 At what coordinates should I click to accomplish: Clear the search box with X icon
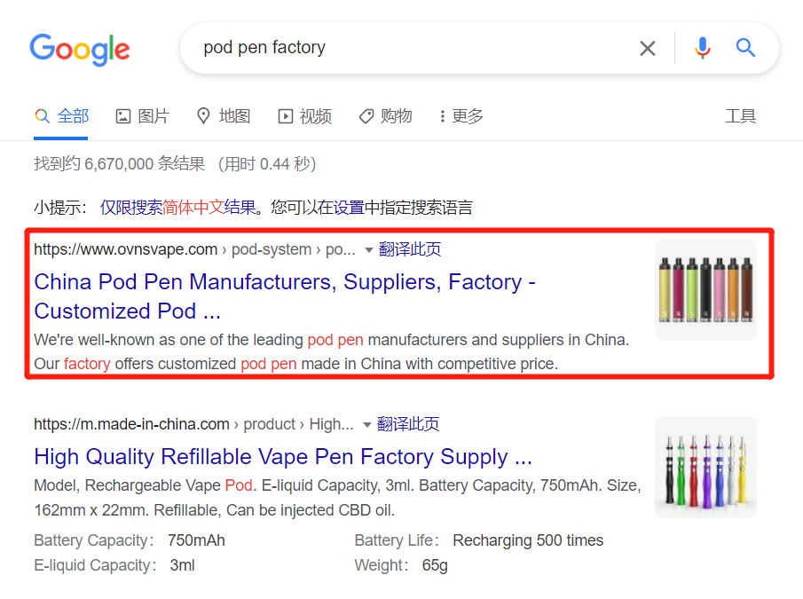pos(648,48)
